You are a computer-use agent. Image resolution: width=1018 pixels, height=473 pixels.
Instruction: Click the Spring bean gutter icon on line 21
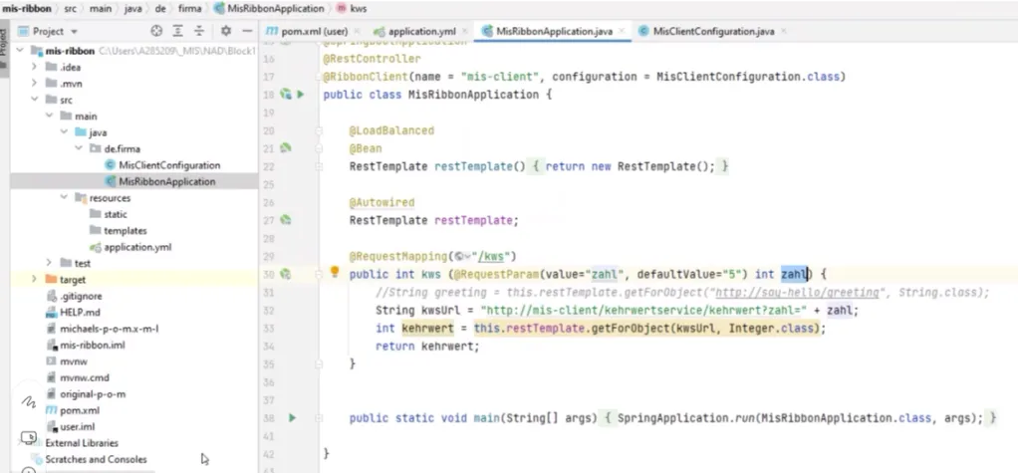(x=285, y=148)
